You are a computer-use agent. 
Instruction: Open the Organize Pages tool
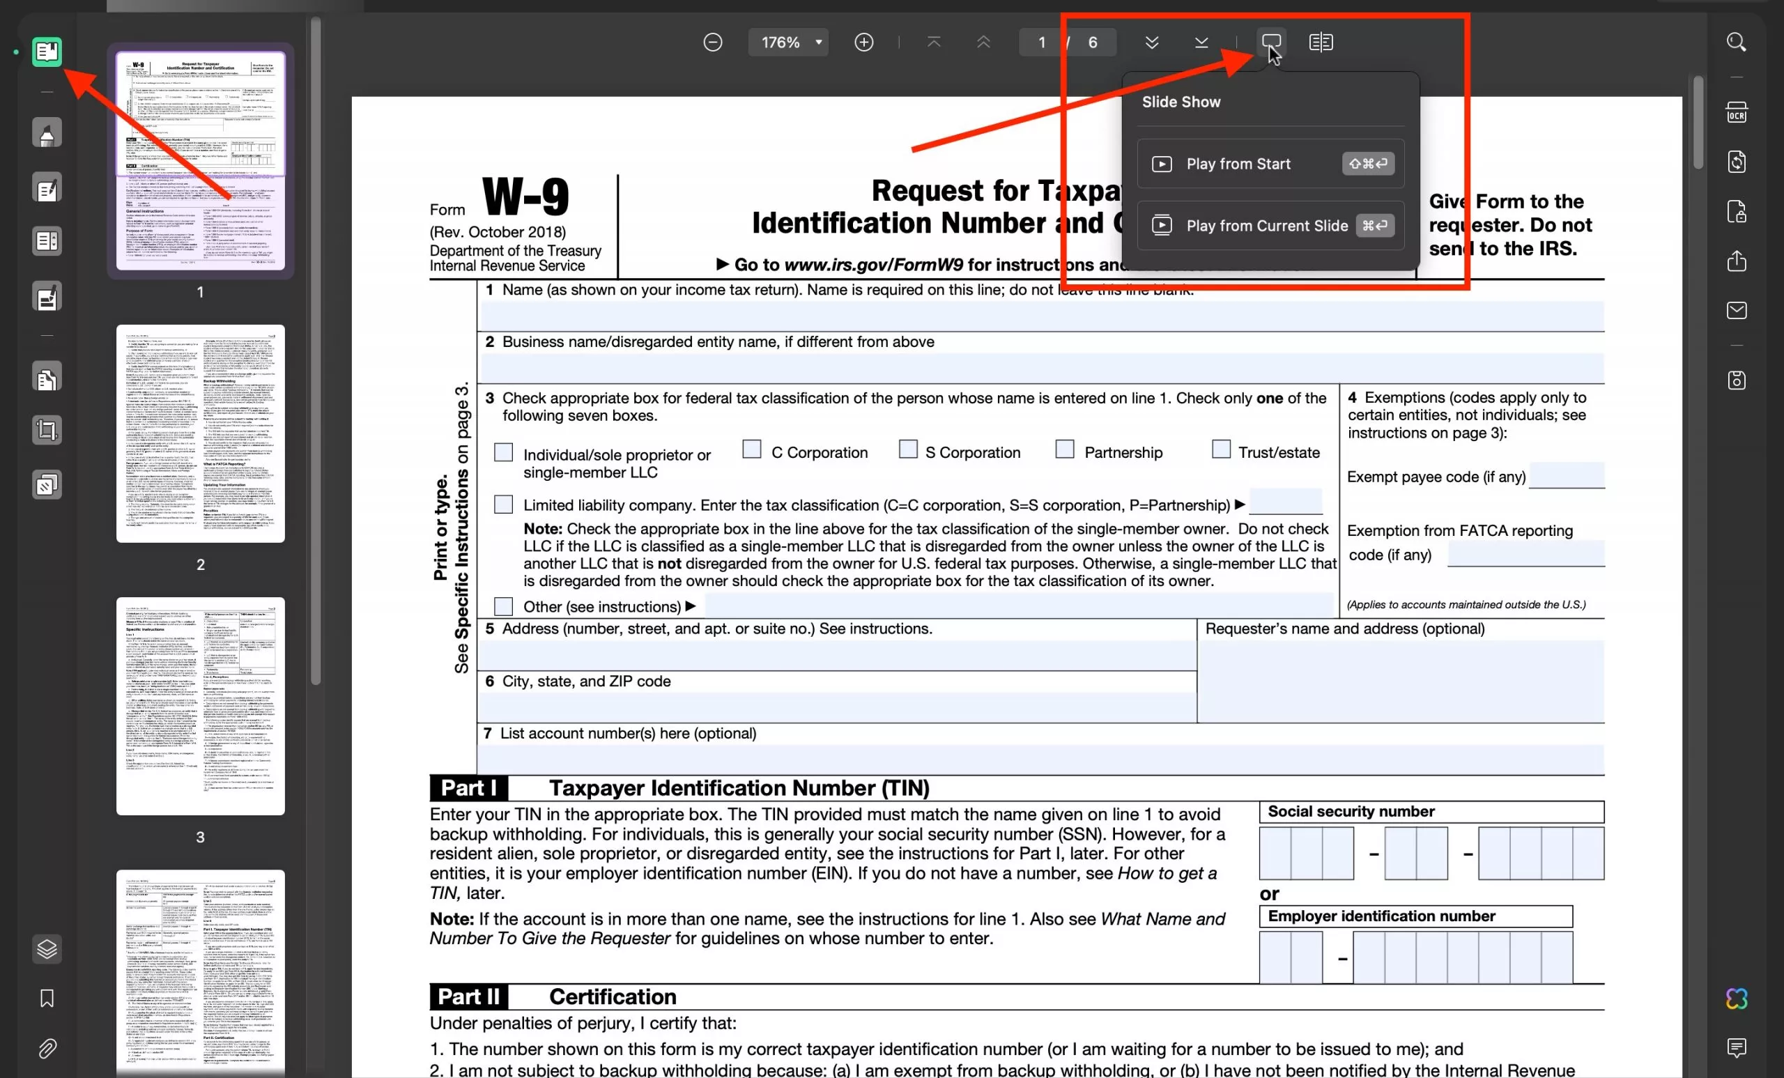(47, 377)
